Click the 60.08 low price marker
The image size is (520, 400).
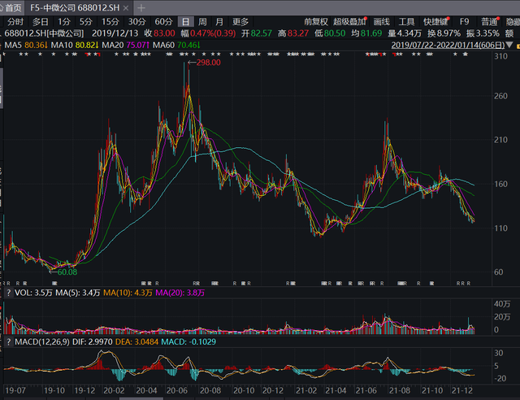coord(67,272)
